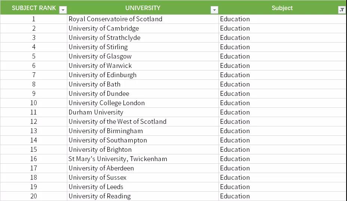
Task: Open the UNIVERSITY column filter dropdown
Action: pos(214,10)
